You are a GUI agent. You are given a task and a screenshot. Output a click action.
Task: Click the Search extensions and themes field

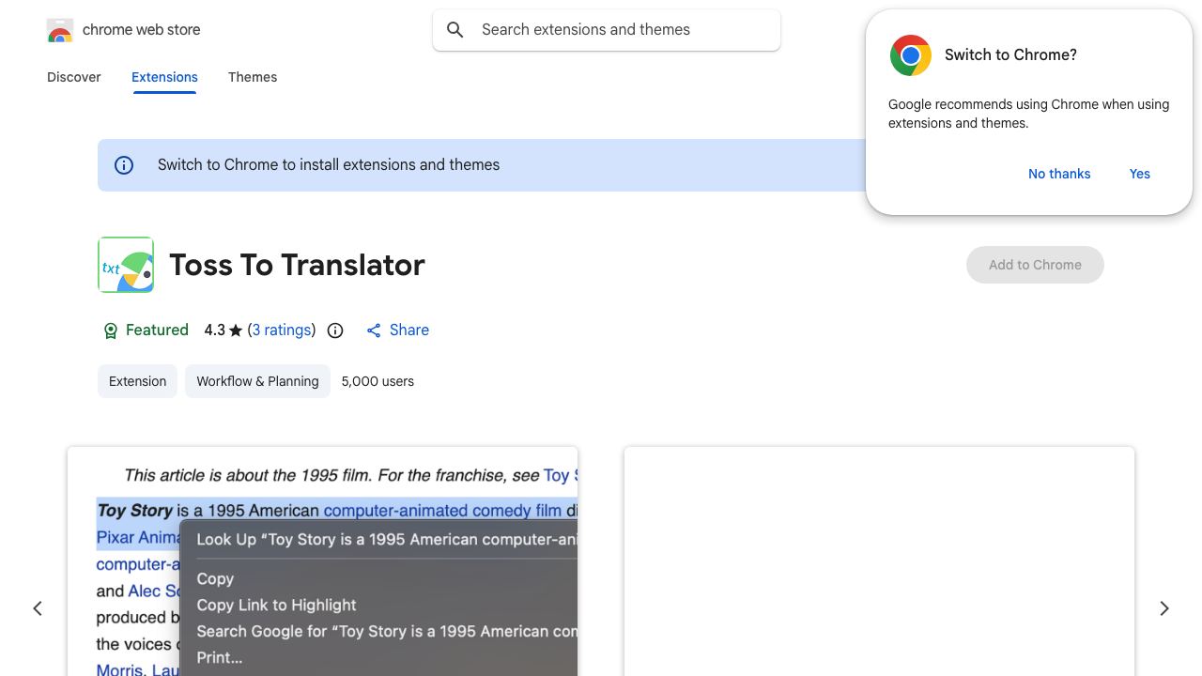click(607, 30)
